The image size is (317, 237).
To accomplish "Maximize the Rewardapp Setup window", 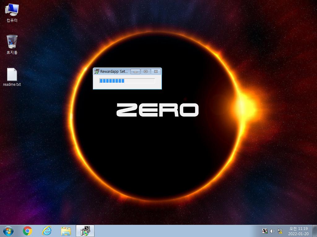I will click(145, 71).
